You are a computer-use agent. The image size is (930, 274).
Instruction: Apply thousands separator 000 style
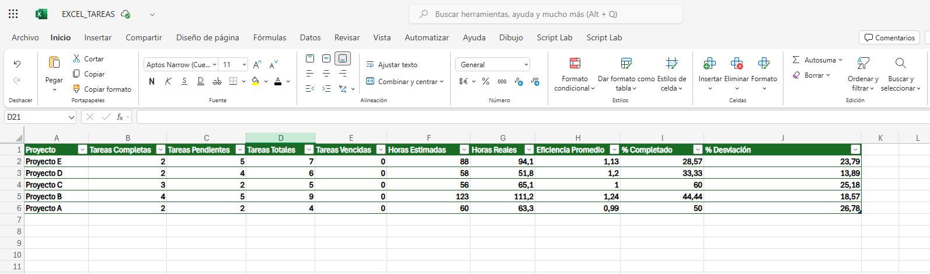click(x=502, y=81)
